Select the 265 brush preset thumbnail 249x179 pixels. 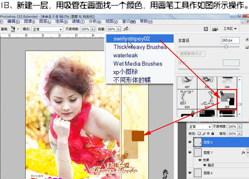227,99
